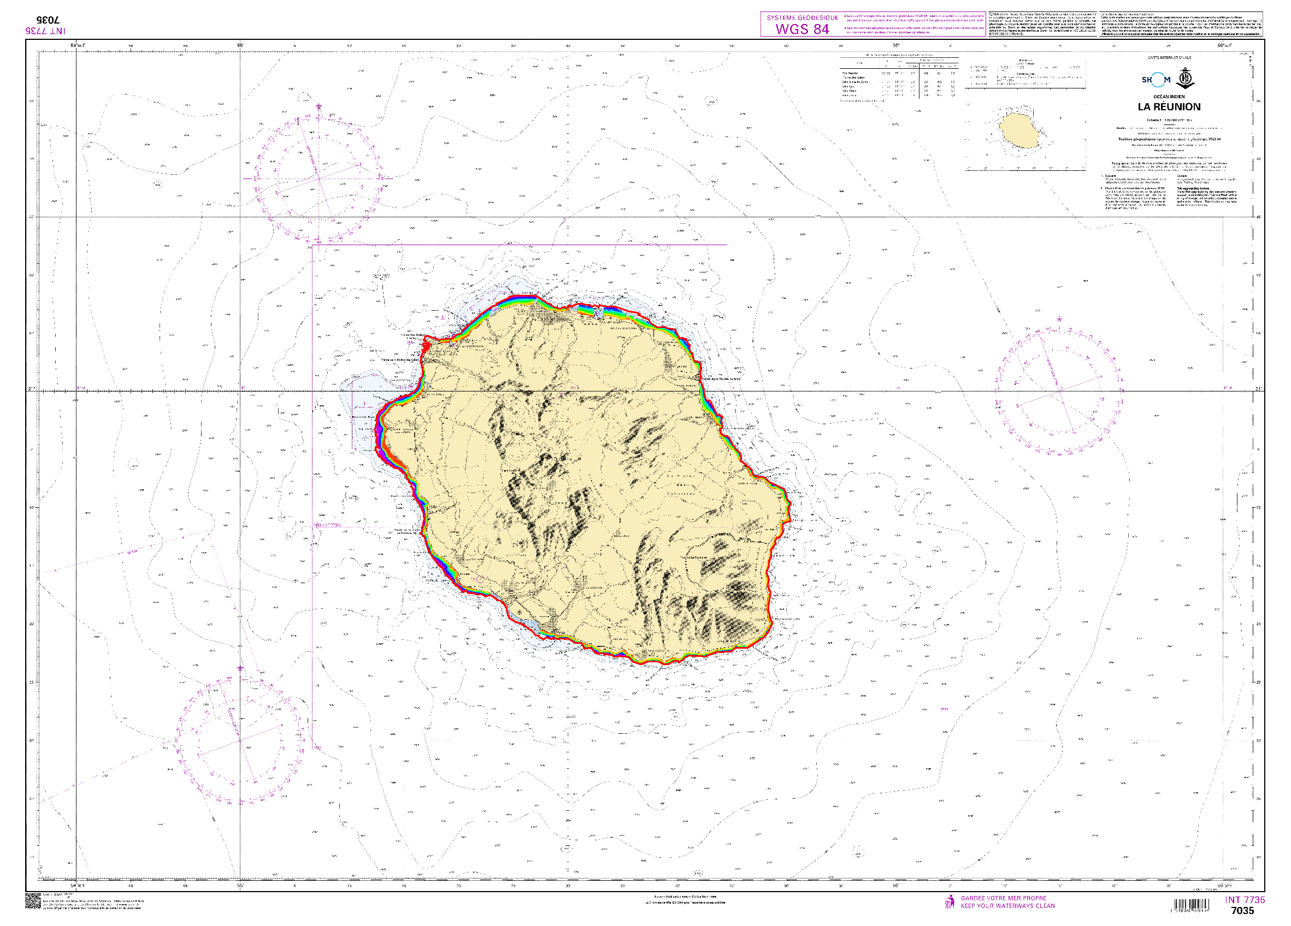Screen dimensions: 1291x926
Task: Click the IHO anchor emblem
Action: click(1185, 78)
